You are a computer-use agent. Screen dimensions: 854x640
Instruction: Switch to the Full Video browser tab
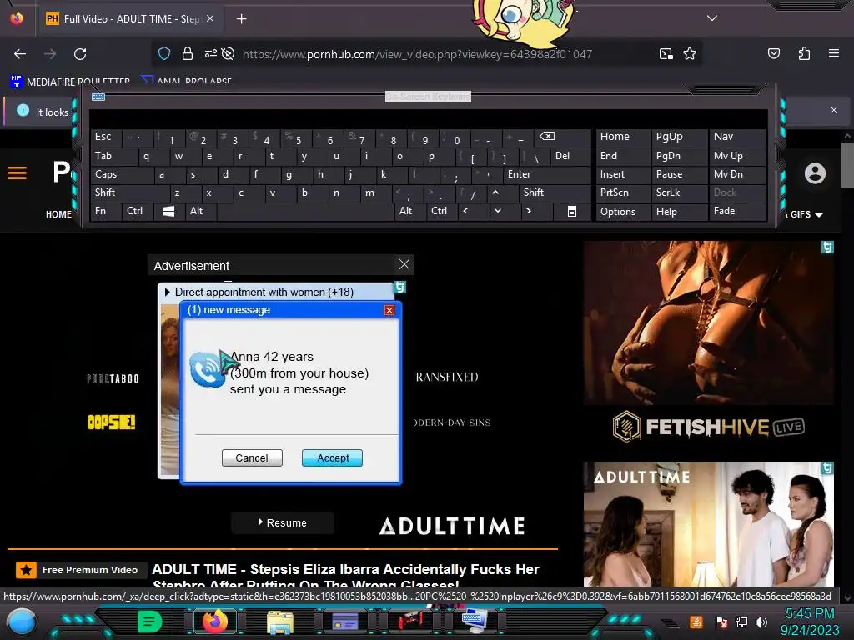pyautogui.click(x=131, y=19)
